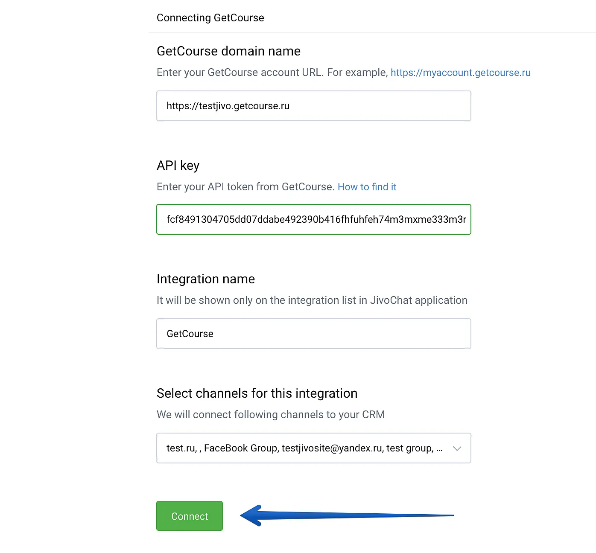The image size is (596, 553).
Task: Click "Enter your API token from GetCourse" text
Action: point(245,187)
